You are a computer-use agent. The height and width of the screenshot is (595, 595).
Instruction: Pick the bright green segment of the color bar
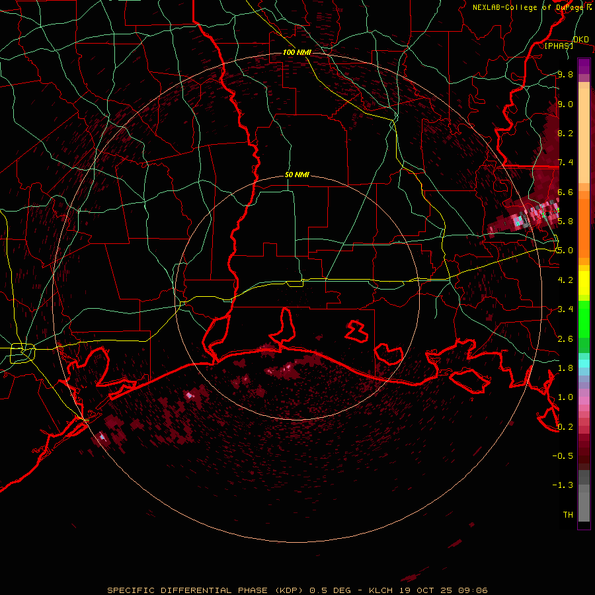584,319
